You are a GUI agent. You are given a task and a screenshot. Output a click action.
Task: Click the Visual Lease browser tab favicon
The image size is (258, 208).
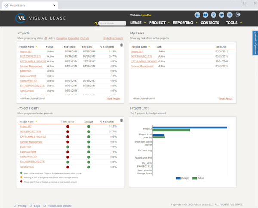point(6,6)
